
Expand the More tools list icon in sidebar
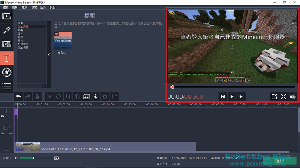pyautogui.click(x=7, y=86)
